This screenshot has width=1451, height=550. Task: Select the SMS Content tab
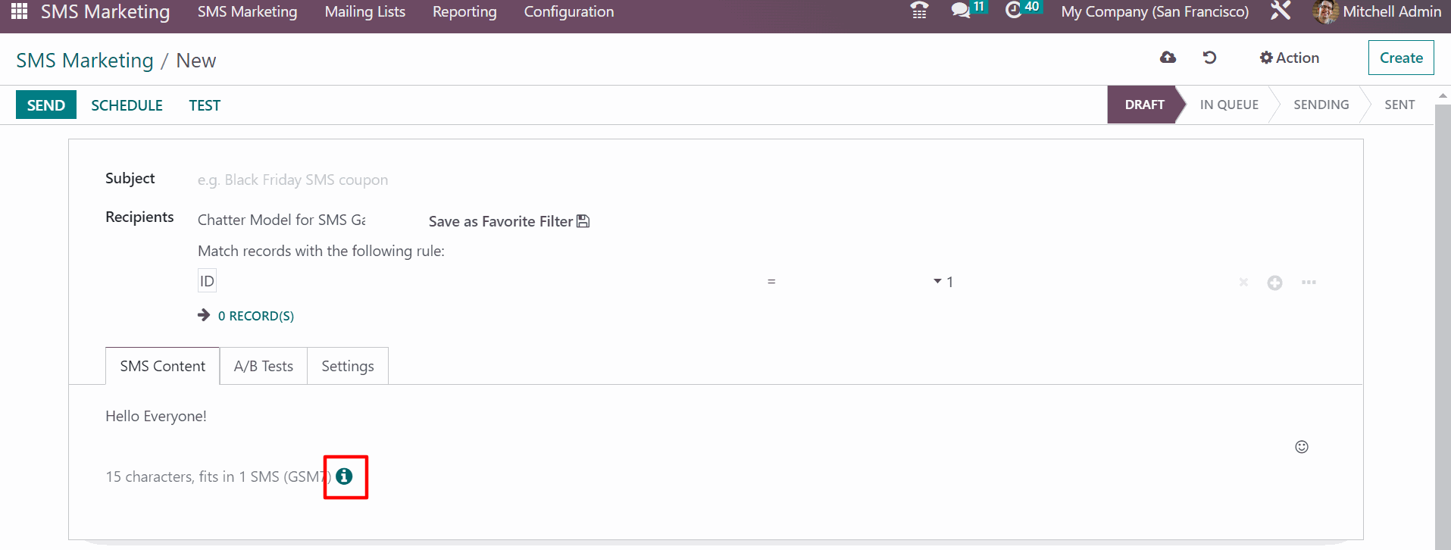tap(162, 366)
